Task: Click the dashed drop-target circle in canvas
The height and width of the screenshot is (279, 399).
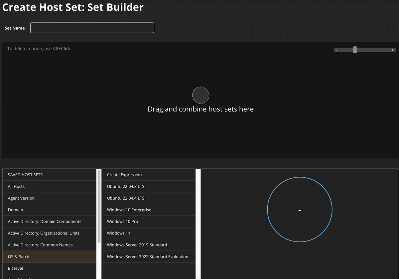Action: click(x=200, y=95)
